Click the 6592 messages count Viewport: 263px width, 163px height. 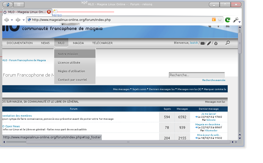pyautogui.click(x=182, y=117)
